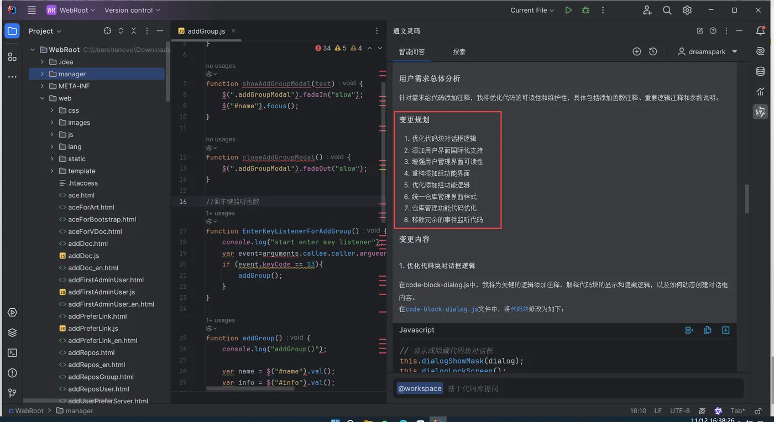774x422 pixels.
Task: Go to next highlighted error arrow
Action: pos(380,48)
